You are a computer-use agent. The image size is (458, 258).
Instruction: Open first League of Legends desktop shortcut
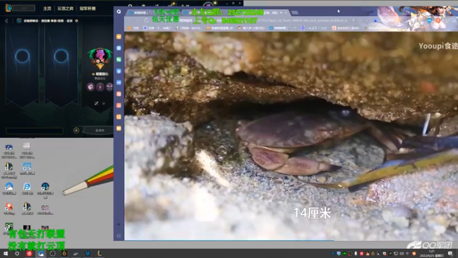coord(9,170)
